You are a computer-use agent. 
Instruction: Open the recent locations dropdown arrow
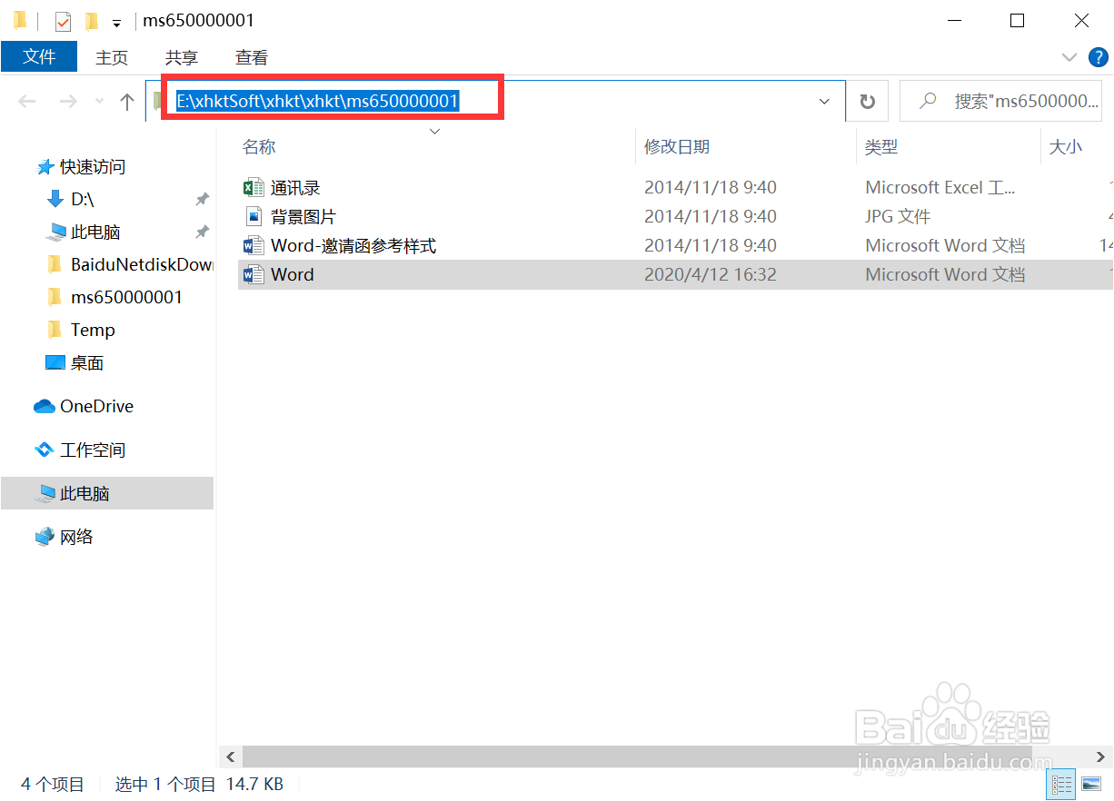tap(98, 103)
